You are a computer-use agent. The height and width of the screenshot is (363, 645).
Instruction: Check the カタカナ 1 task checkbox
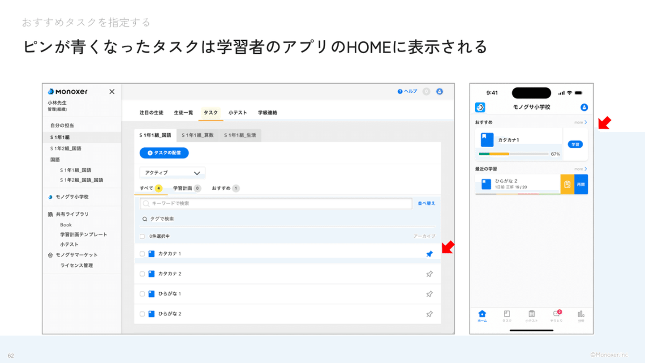click(142, 254)
